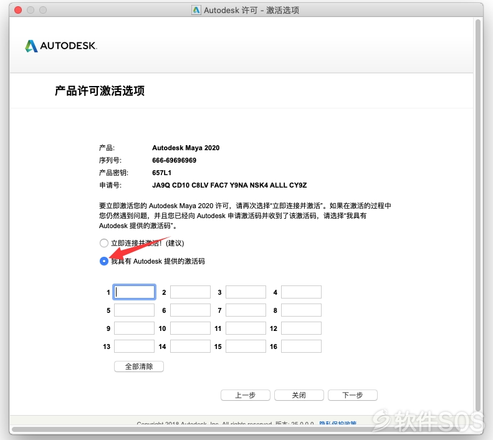Open the 隐私保护政策 privacy policy link
Screen dimensions: 493x440
pos(338,423)
